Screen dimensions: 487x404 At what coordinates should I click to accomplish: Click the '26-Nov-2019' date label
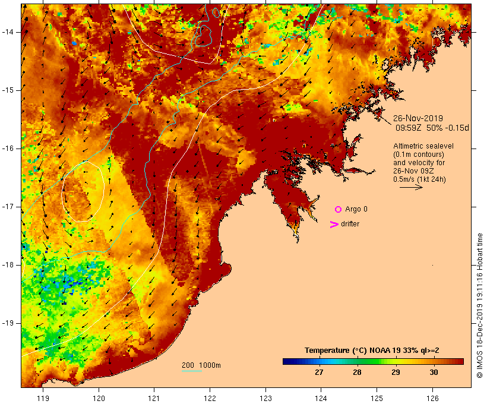418,118
